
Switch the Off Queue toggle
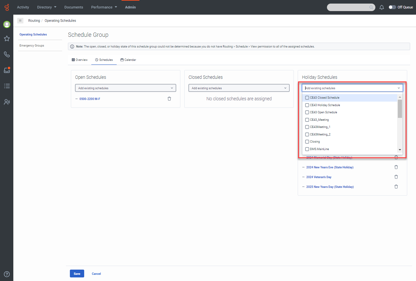392,7
